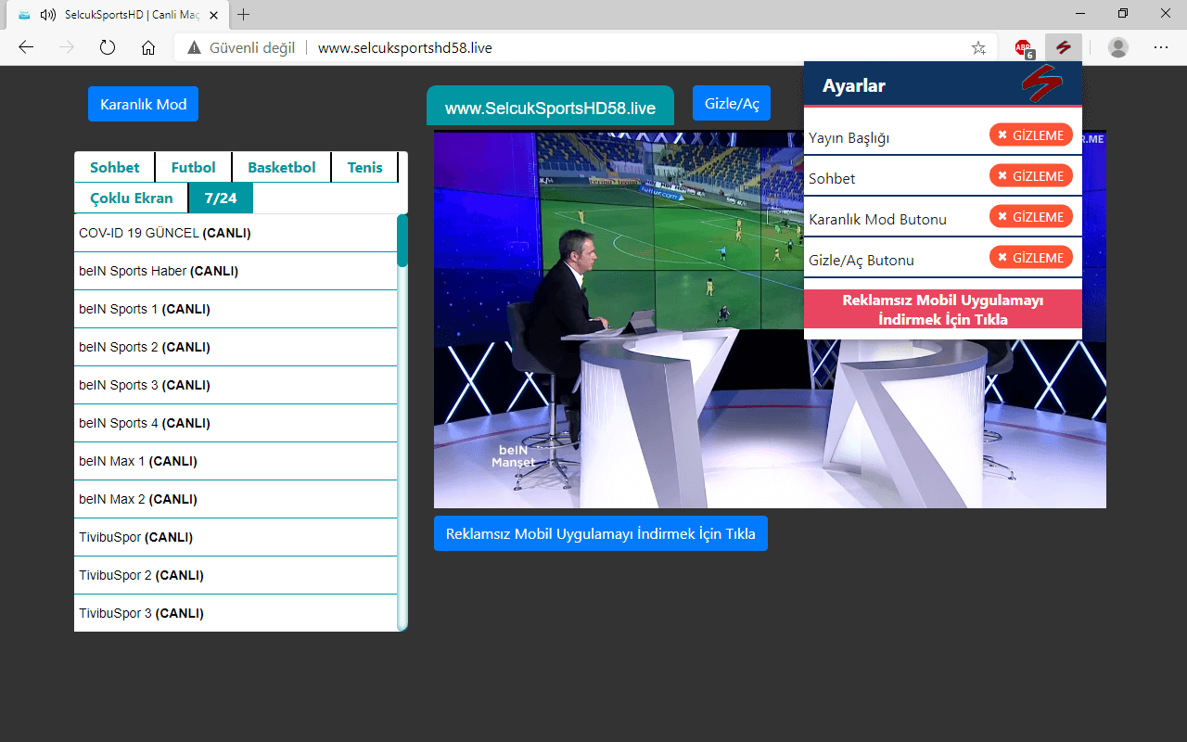This screenshot has width=1187, height=742.
Task: Click blue 'Reklamsız Mobil Uygulamayı İndirmek' button below video
Action: [x=601, y=533]
